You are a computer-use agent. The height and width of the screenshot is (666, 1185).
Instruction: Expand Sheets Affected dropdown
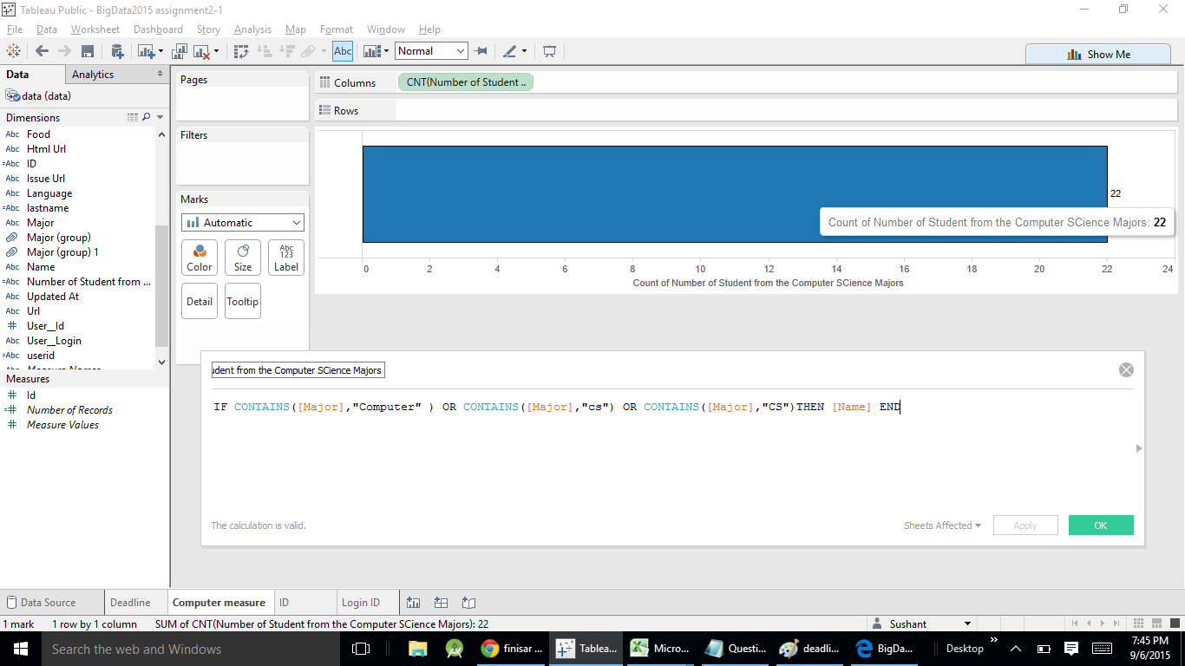[942, 526]
